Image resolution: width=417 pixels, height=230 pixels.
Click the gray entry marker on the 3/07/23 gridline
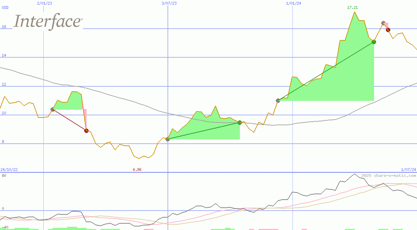(168, 139)
